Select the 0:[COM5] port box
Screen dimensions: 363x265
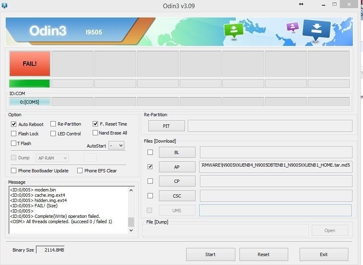pos(30,102)
